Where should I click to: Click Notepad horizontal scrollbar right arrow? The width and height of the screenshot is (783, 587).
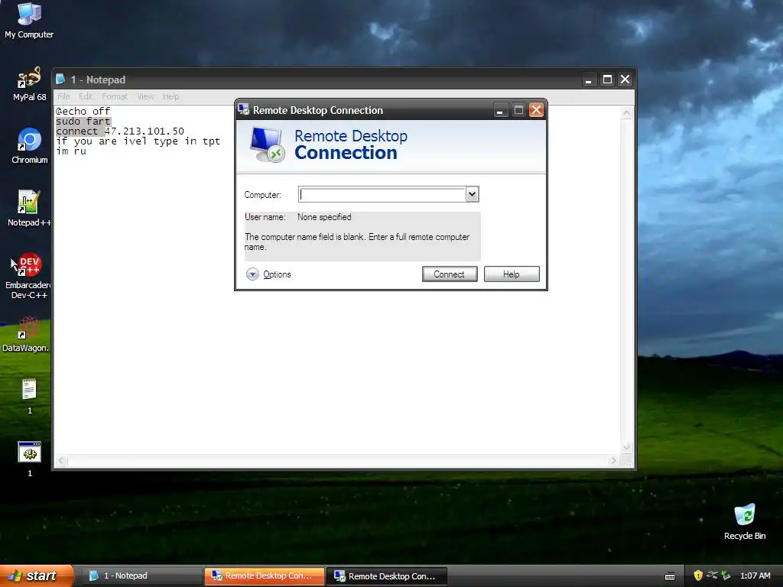pos(614,461)
